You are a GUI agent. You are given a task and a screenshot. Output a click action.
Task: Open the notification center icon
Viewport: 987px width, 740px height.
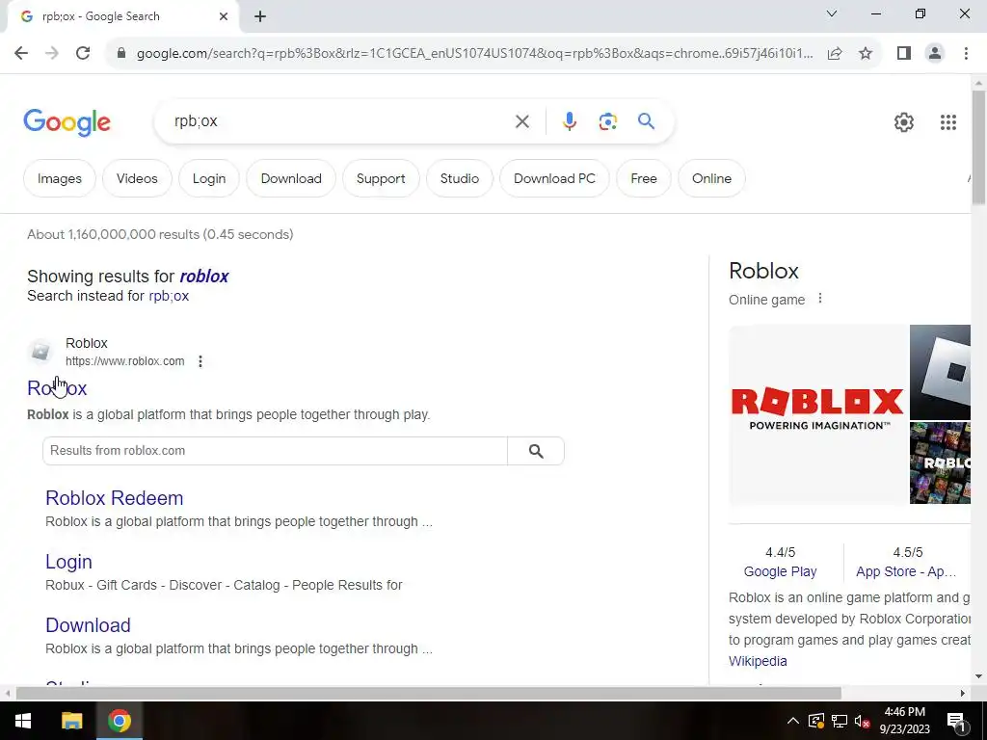click(956, 721)
